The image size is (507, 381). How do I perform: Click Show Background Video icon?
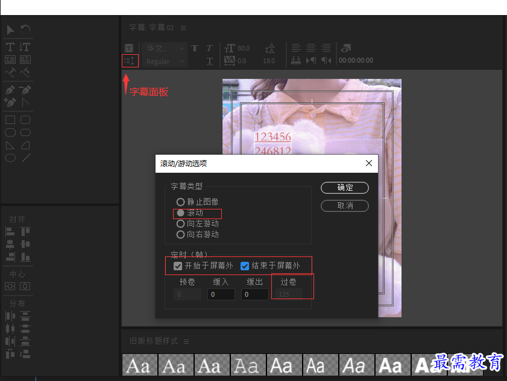345,48
